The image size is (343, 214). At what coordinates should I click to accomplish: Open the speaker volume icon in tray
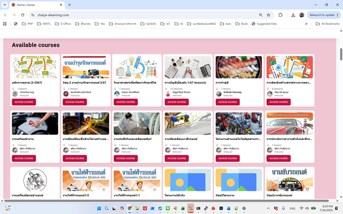[x=307, y=208]
